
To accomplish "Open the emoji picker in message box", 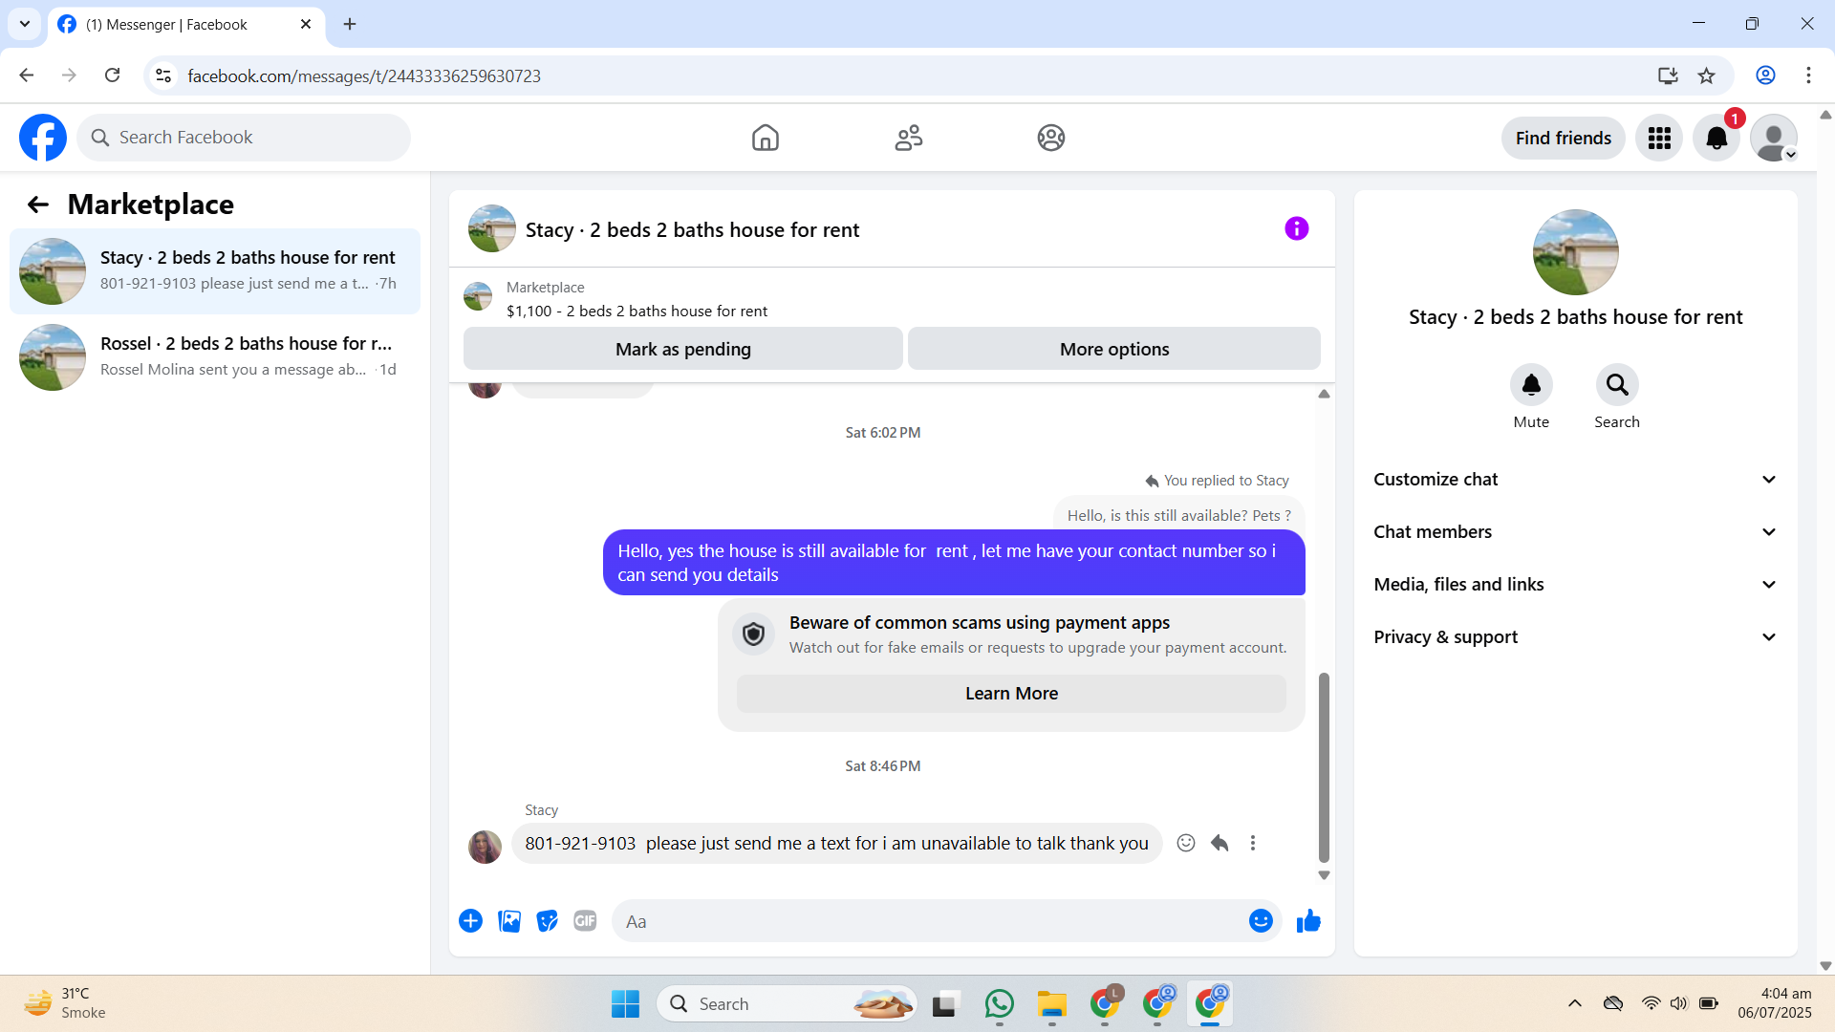I will (1261, 921).
